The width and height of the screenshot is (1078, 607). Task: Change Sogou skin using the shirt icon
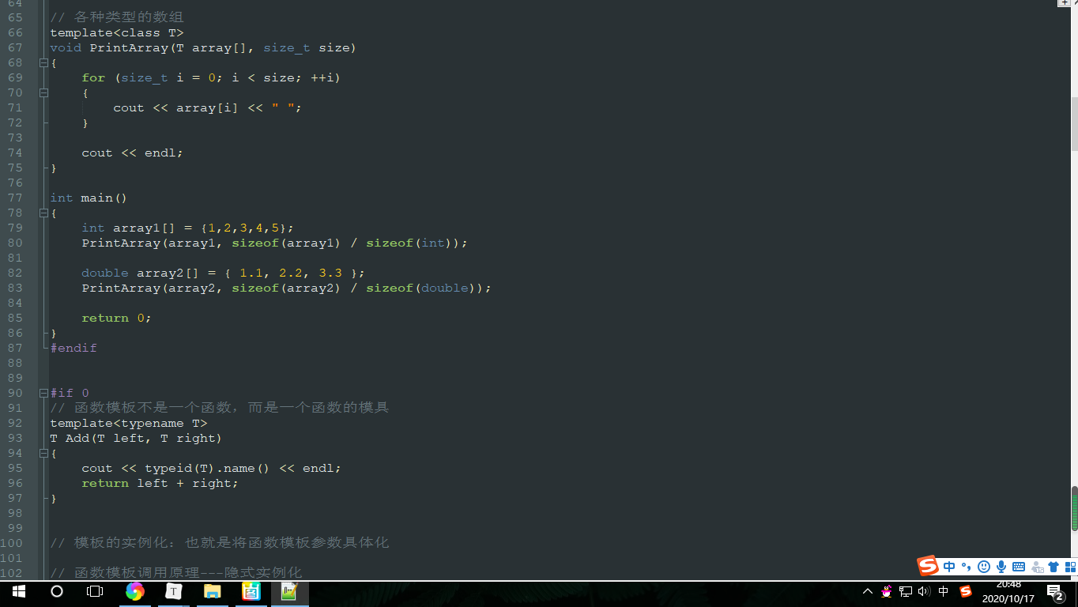pos(1053,567)
